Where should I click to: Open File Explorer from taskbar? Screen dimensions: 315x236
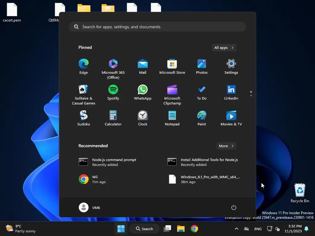tap(181, 229)
